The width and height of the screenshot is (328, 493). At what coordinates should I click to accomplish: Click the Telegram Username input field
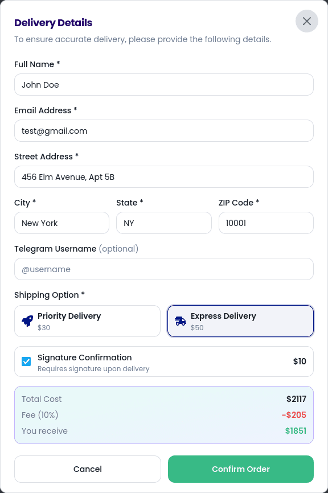click(x=164, y=269)
